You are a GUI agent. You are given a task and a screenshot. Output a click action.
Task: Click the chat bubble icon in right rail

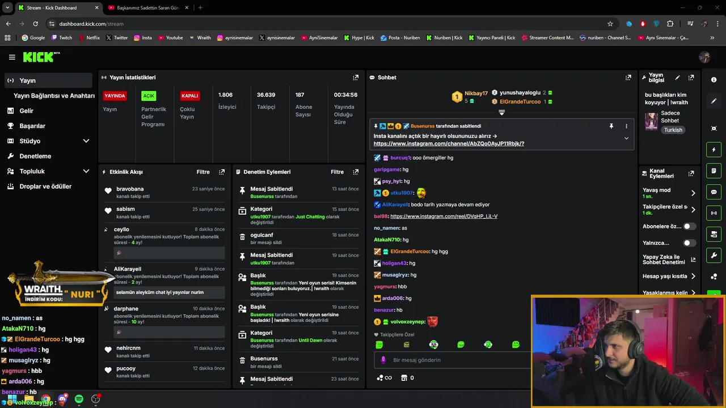pos(714,192)
